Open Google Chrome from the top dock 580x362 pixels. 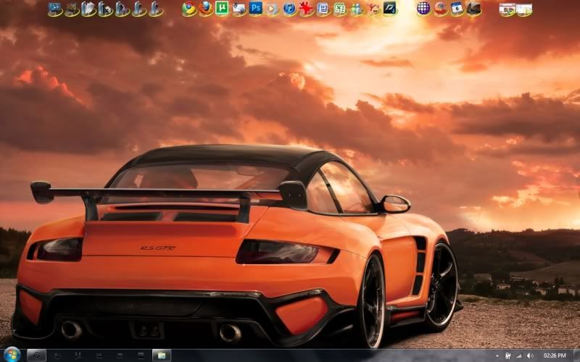[189, 9]
